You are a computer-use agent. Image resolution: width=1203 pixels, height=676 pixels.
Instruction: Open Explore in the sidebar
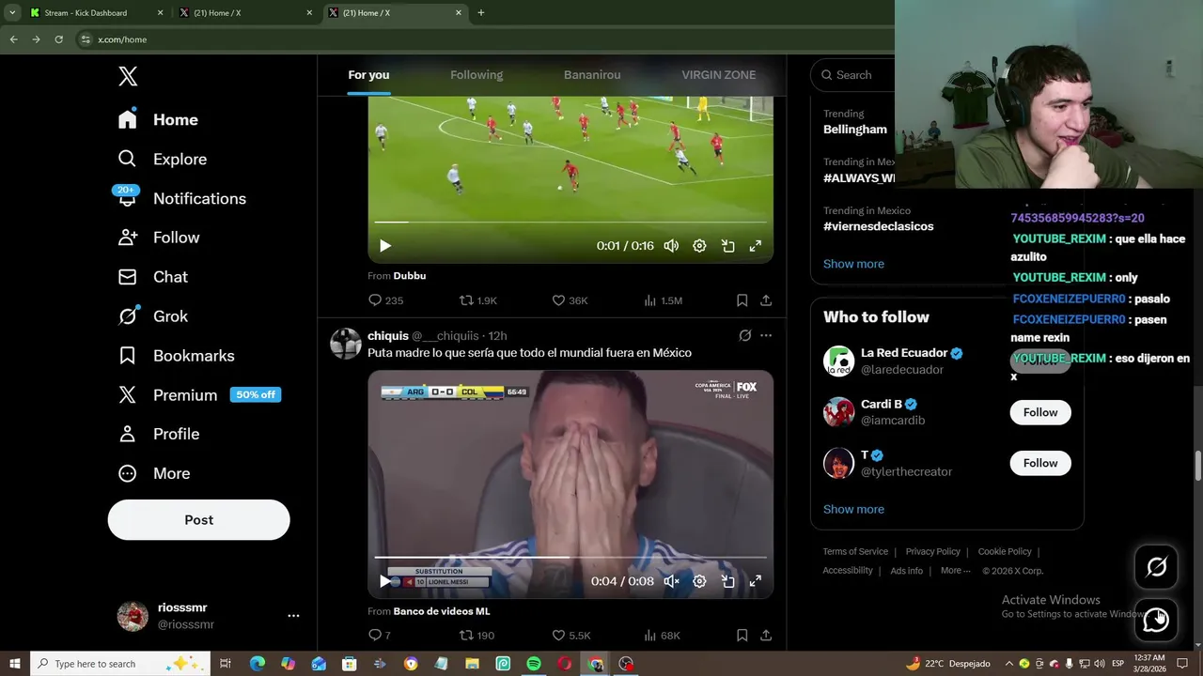coord(162,159)
